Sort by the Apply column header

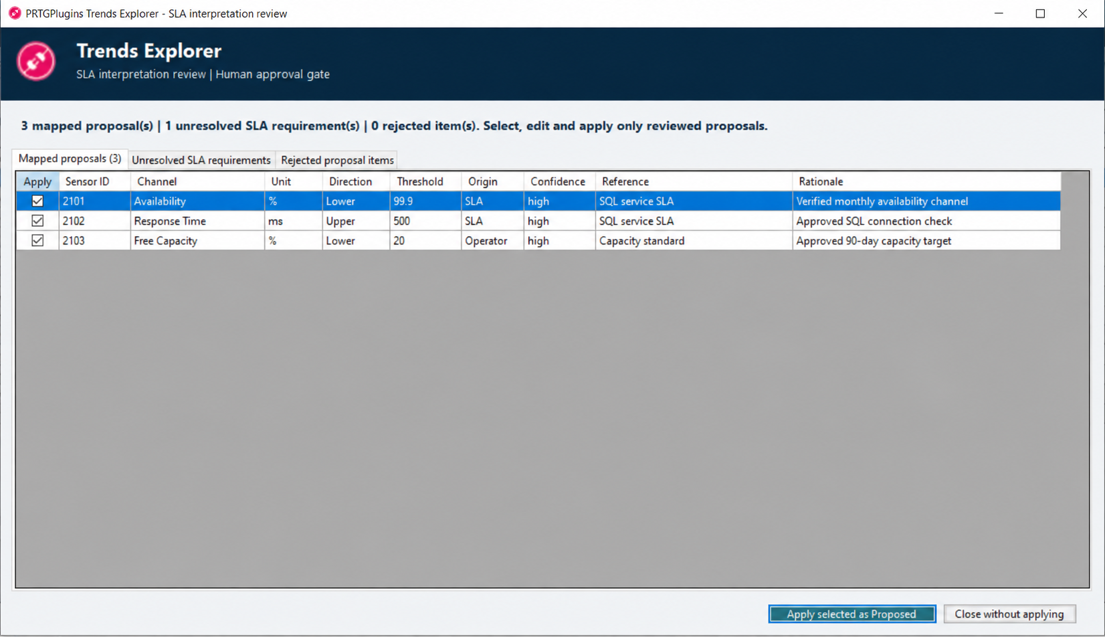click(x=37, y=181)
